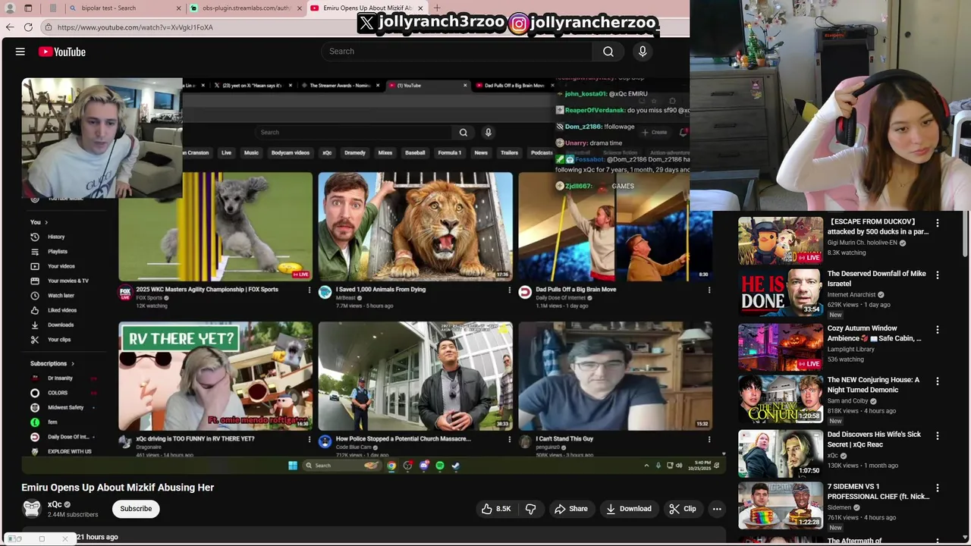
Task: Open the NEW Conjuring House video thumbnail
Action: pos(781,398)
